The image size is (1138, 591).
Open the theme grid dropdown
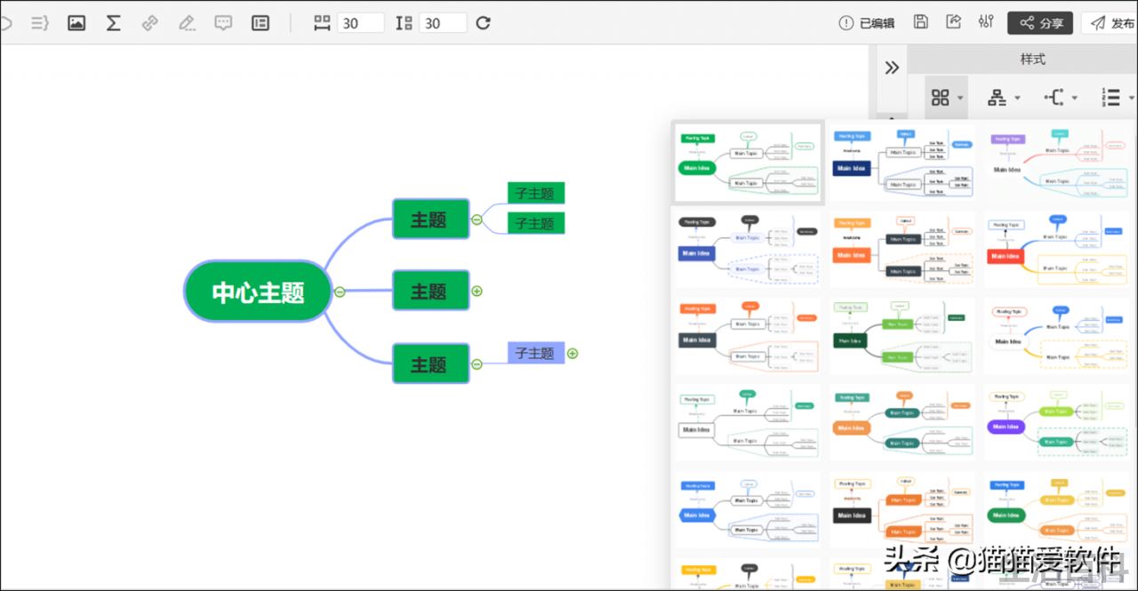point(947,98)
